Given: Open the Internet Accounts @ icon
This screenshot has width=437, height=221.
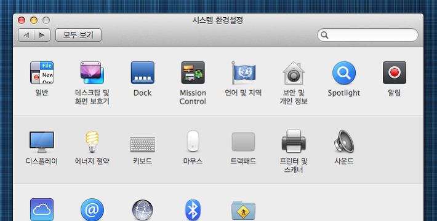Looking at the screenshot, I should pyautogui.click(x=92, y=209).
